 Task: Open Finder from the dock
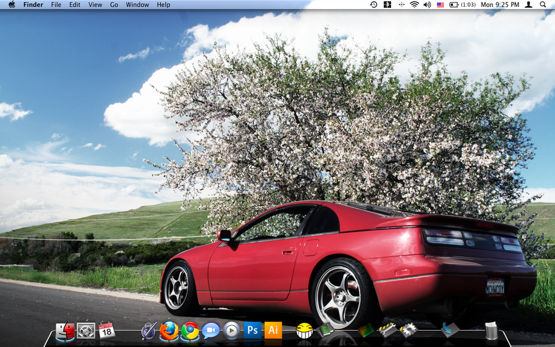[65, 331]
